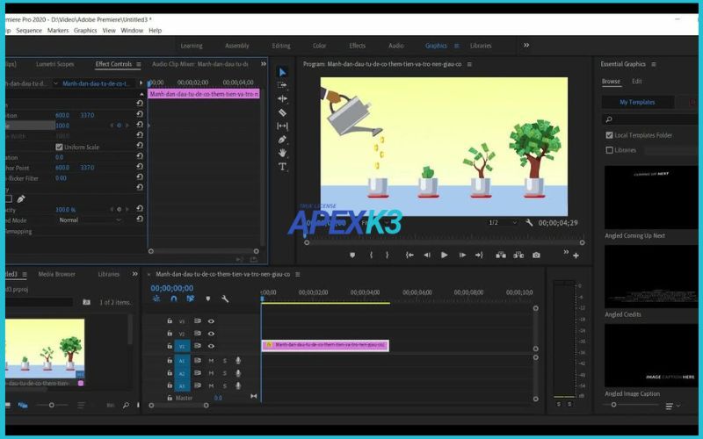Image resolution: width=703 pixels, height=439 pixels.
Task: Click the Go to Out point button
Action: coord(479,255)
